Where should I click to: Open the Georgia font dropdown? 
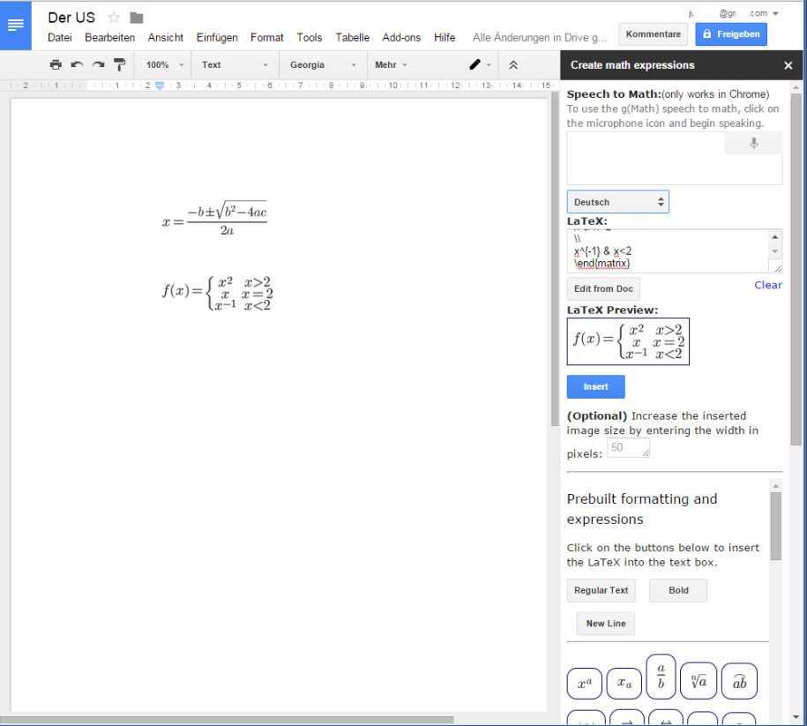(x=322, y=64)
